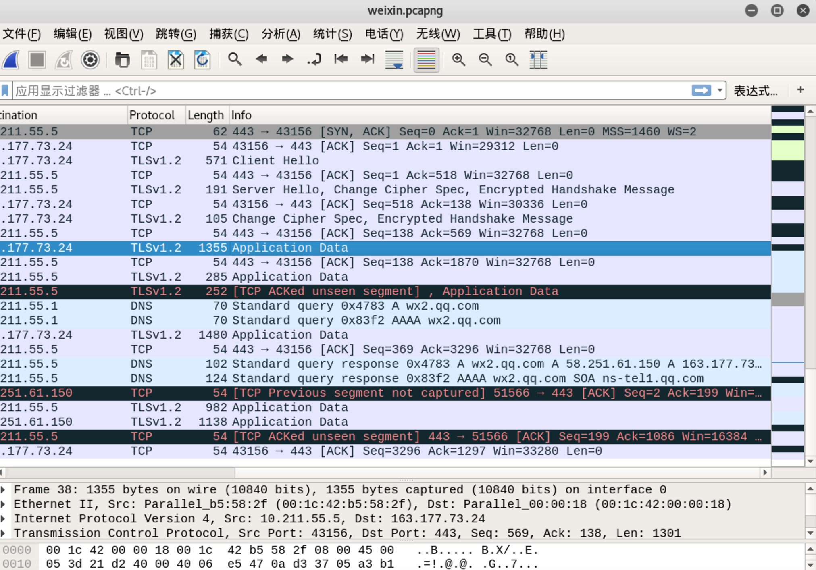Screen dimensions: 816x570
Task: Click the reload capture file icon
Action: [x=202, y=60]
